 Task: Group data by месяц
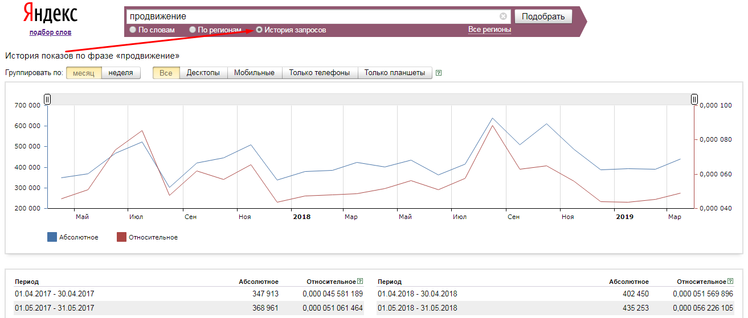[x=84, y=73]
